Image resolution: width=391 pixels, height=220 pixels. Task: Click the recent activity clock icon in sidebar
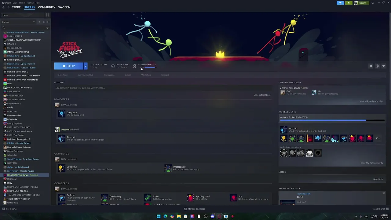[x=44, y=22]
